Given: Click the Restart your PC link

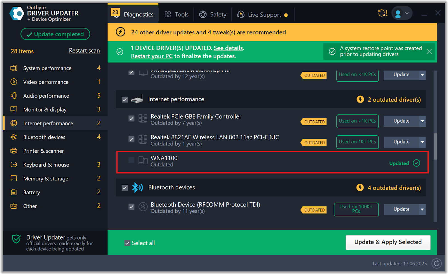Looking at the screenshot, I should tap(152, 56).
